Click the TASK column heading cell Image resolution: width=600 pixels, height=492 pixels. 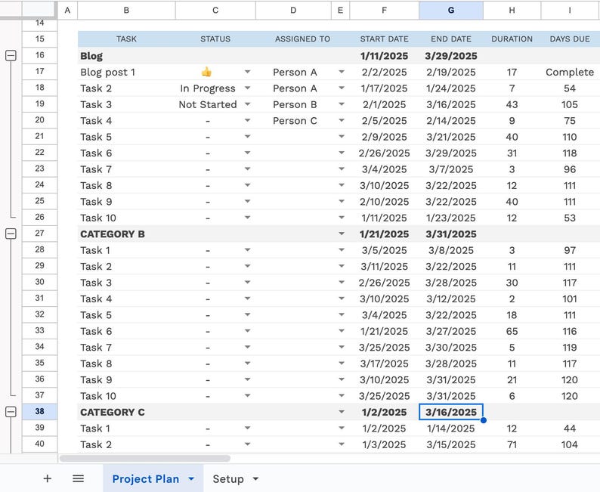pyautogui.click(x=126, y=39)
